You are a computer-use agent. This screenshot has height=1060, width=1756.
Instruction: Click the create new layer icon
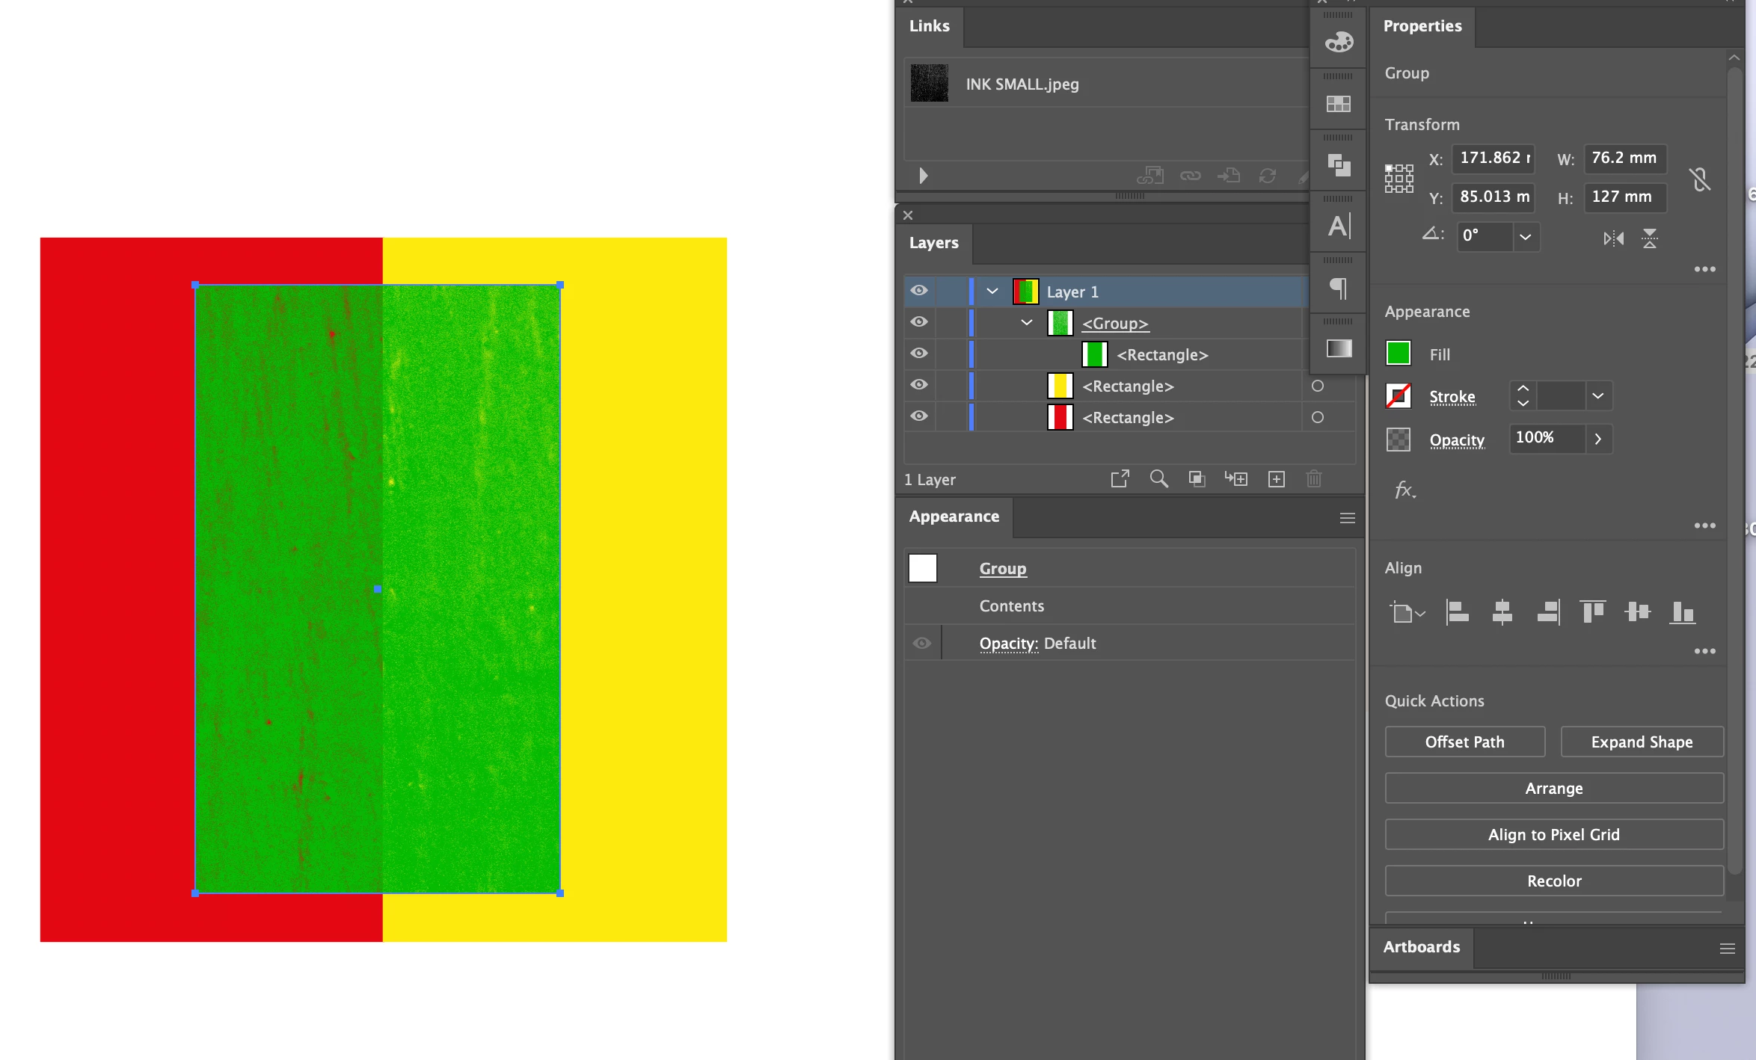pyautogui.click(x=1277, y=479)
